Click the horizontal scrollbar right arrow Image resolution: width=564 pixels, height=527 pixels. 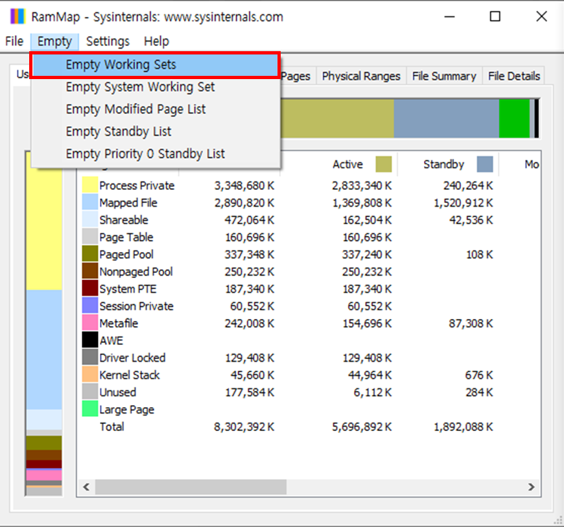click(x=532, y=487)
